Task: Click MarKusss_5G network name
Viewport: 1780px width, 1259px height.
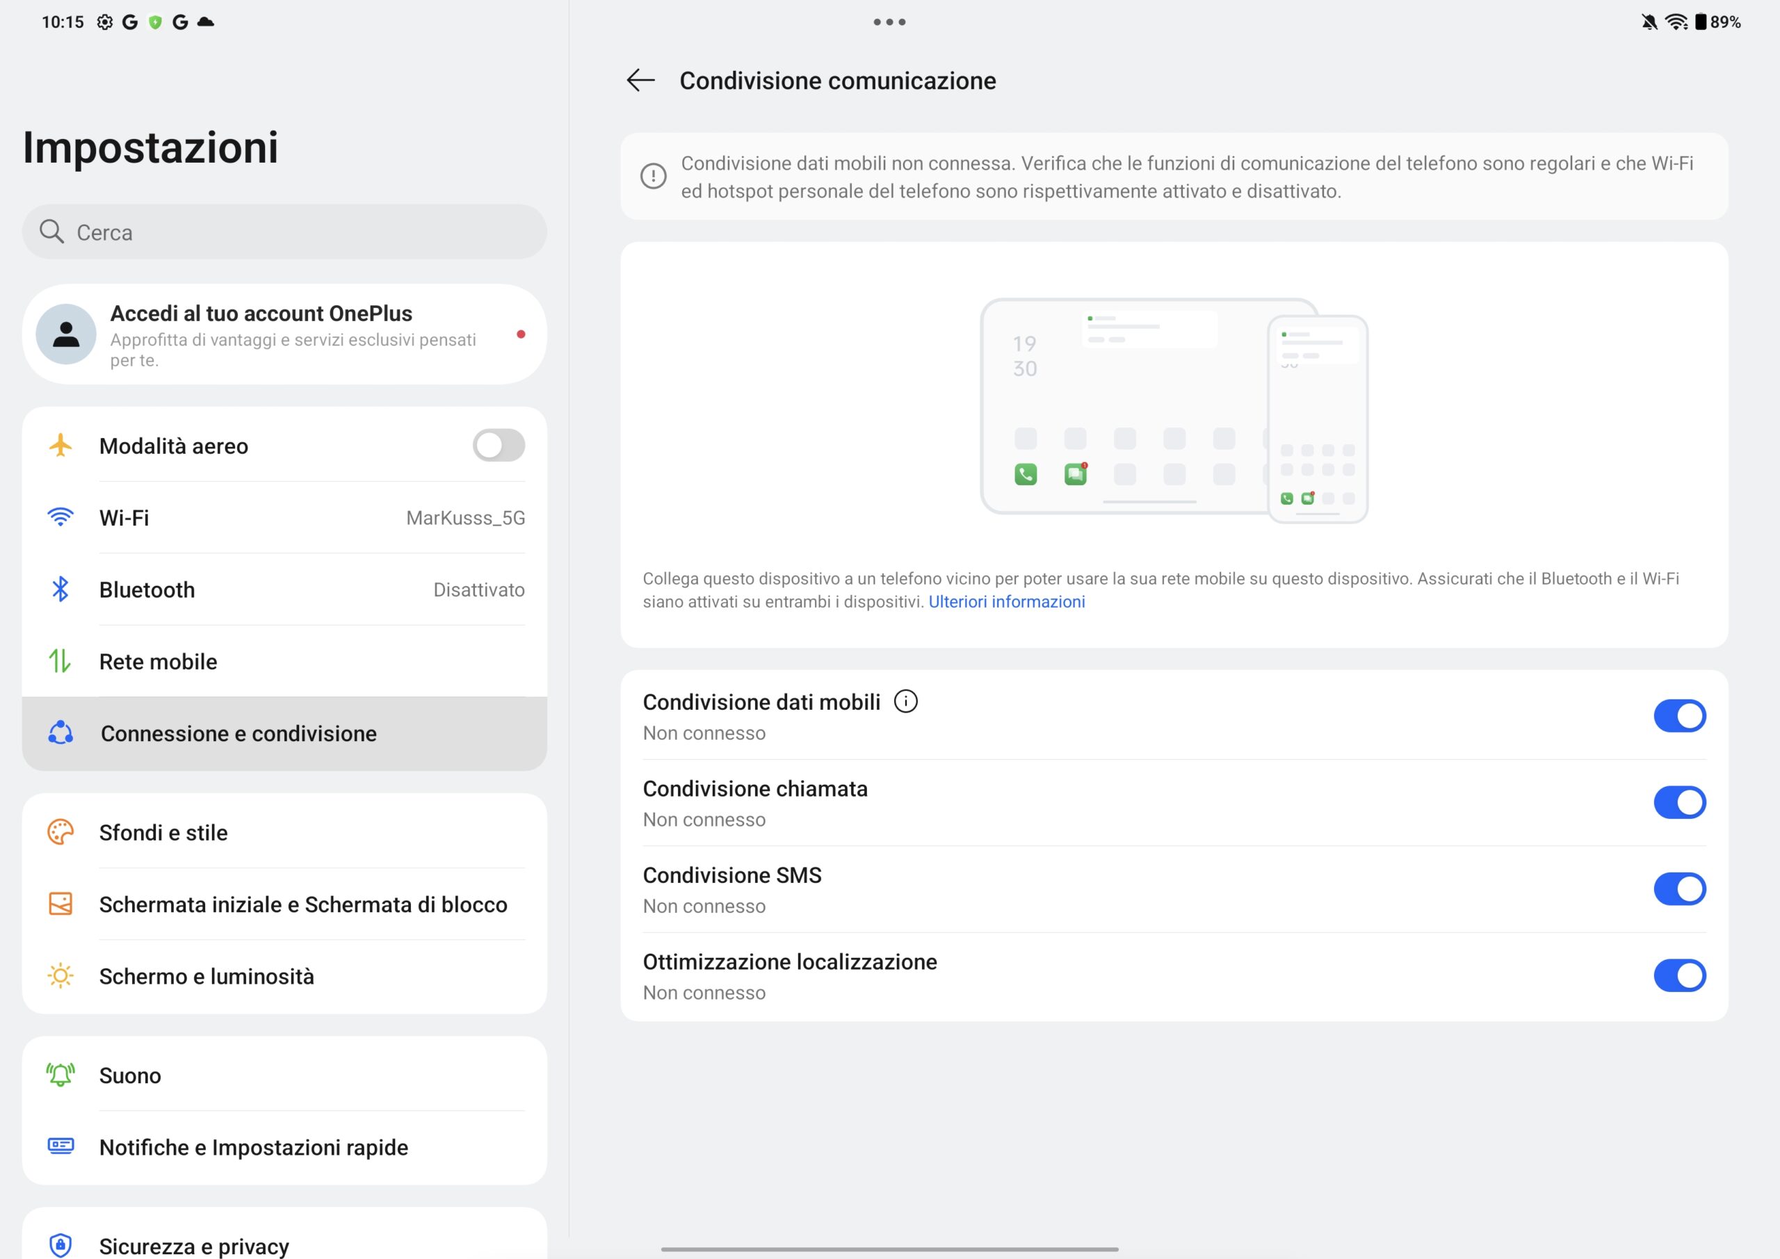Action: point(465,517)
